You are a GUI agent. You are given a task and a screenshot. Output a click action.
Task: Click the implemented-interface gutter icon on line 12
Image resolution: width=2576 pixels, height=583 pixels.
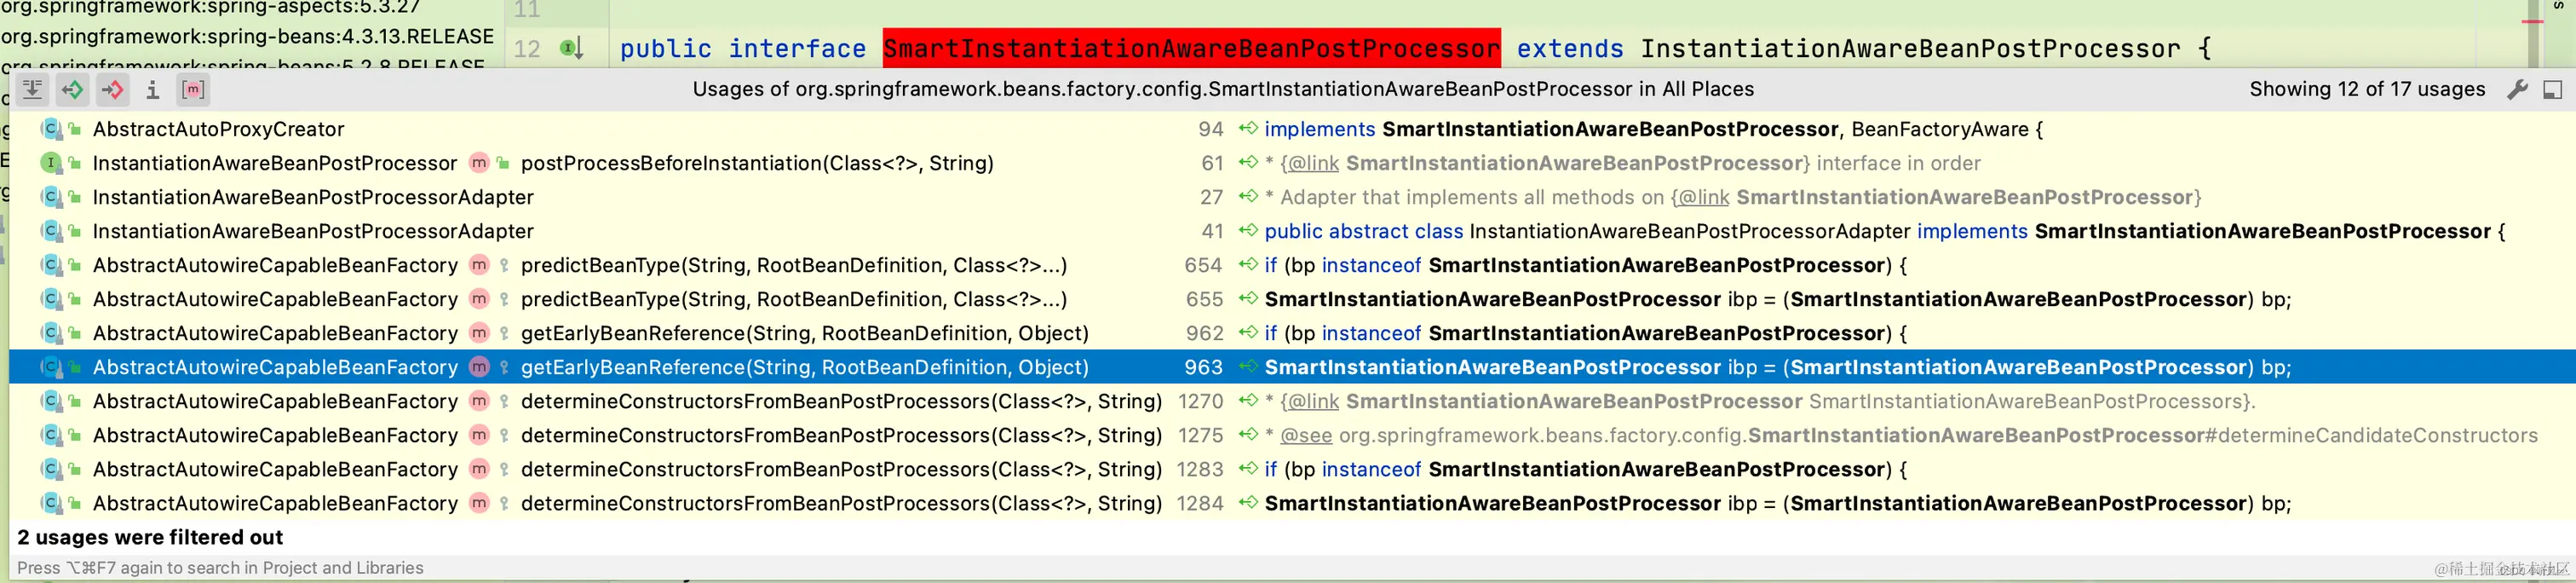[x=571, y=48]
